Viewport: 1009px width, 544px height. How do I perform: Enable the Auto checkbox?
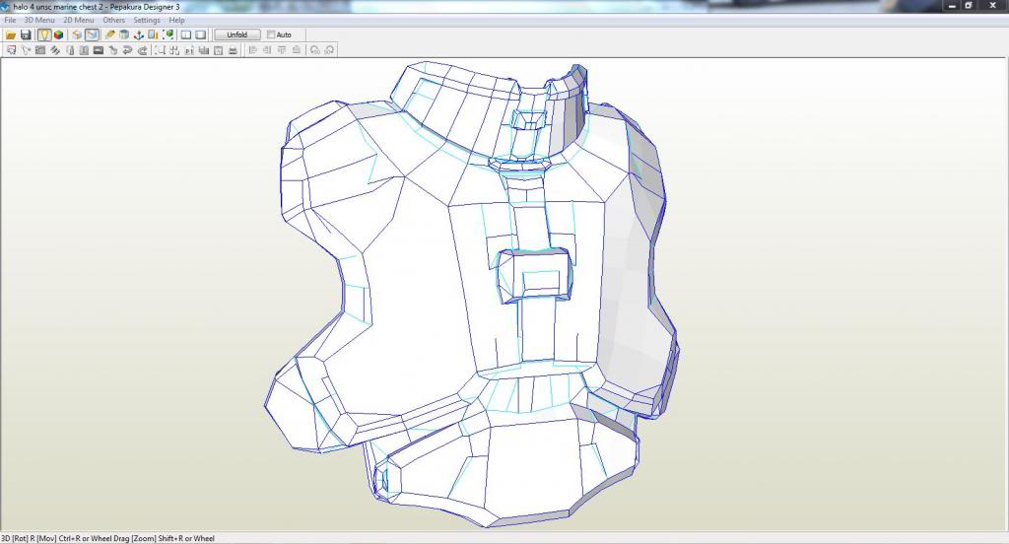click(x=271, y=34)
